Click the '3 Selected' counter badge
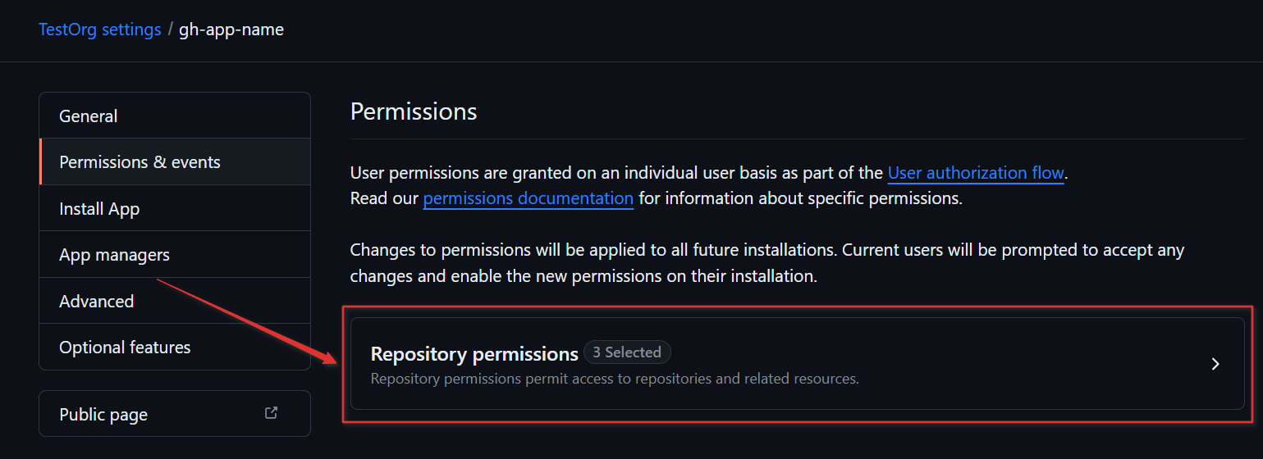Image resolution: width=1263 pixels, height=459 pixels. [x=627, y=352]
